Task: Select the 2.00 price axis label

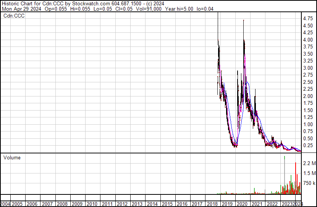Action: point(308,96)
